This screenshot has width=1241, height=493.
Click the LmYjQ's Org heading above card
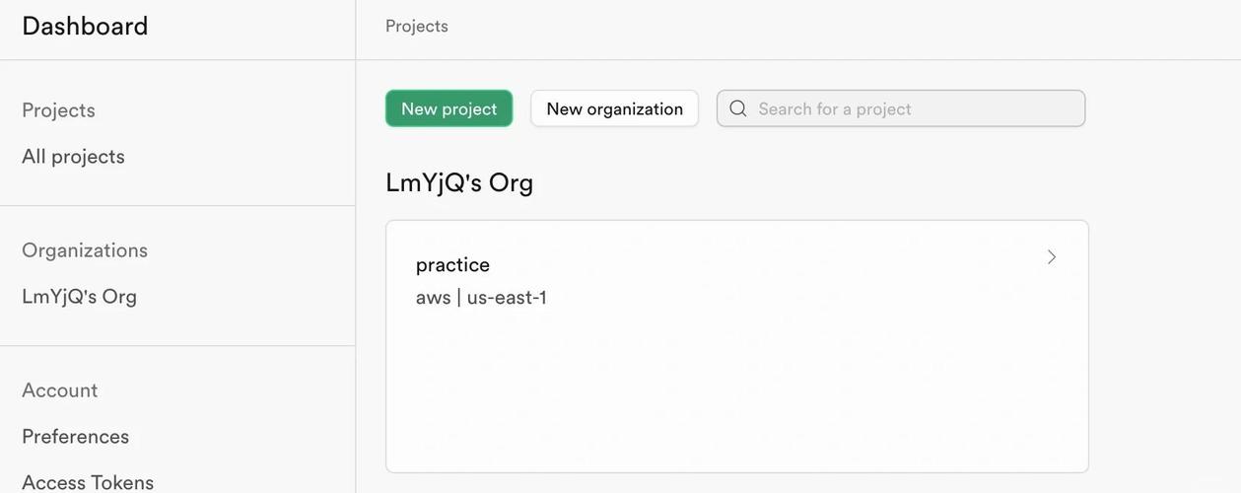click(x=458, y=182)
